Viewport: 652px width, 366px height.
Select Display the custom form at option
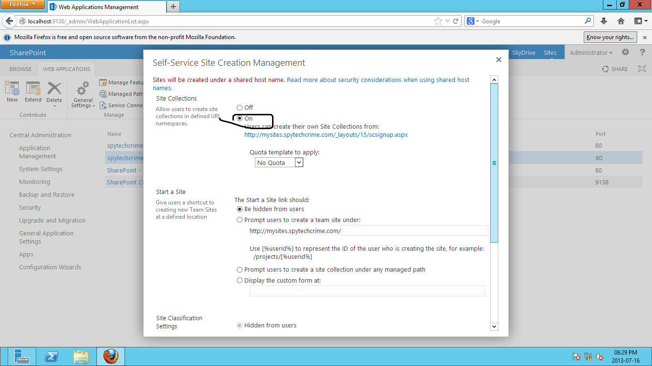pos(240,281)
